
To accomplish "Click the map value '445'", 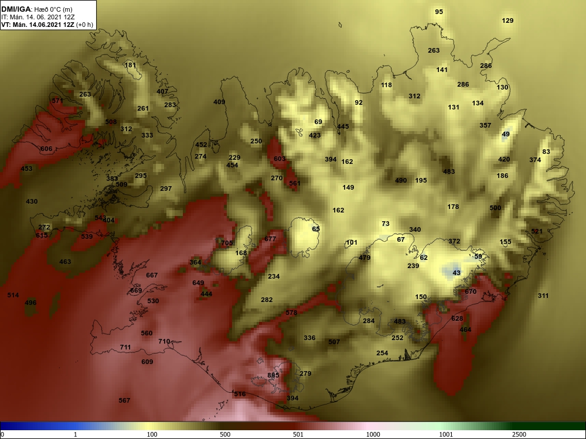I will [343, 126].
